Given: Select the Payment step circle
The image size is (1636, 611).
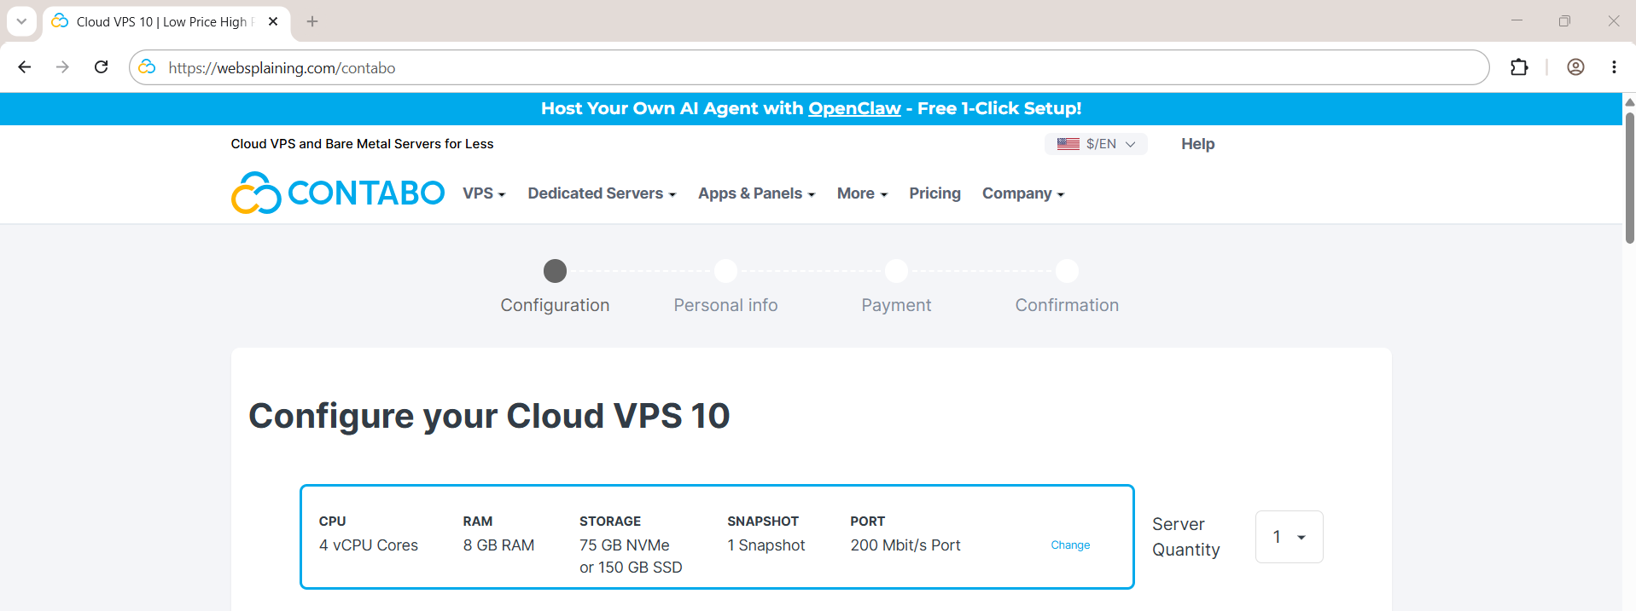Looking at the screenshot, I should pyautogui.click(x=896, y=271).
